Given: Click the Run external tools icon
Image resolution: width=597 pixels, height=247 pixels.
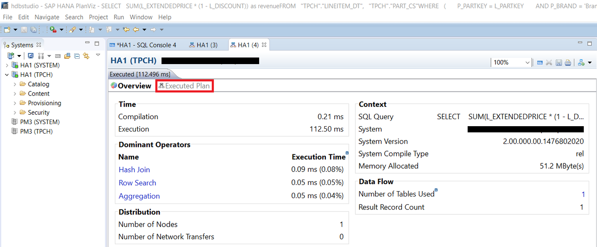Looking at the screenshot, I should click(x=53, y=30).
